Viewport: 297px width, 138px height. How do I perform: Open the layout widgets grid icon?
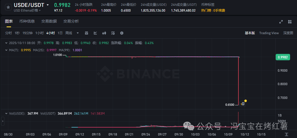[290, 22]
